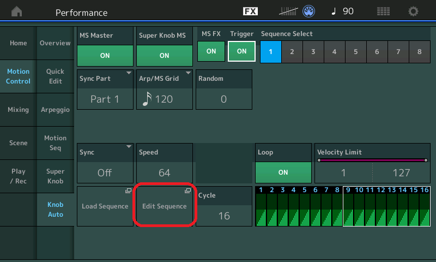
Task: Open the Live Set grid icon
Action: tap(383, 11)
